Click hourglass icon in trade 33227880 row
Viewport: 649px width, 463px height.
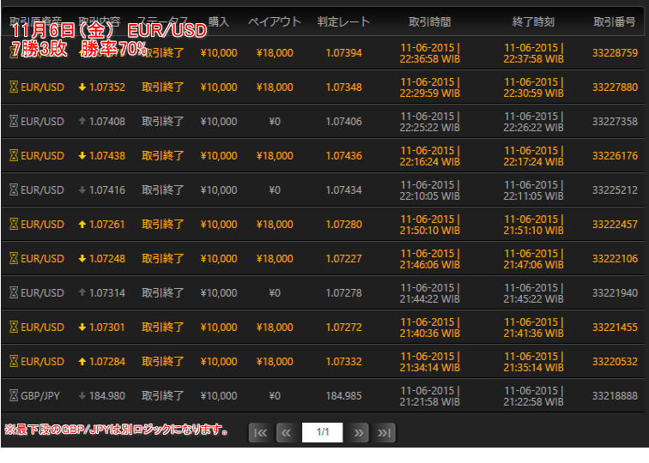pos(14,87)
